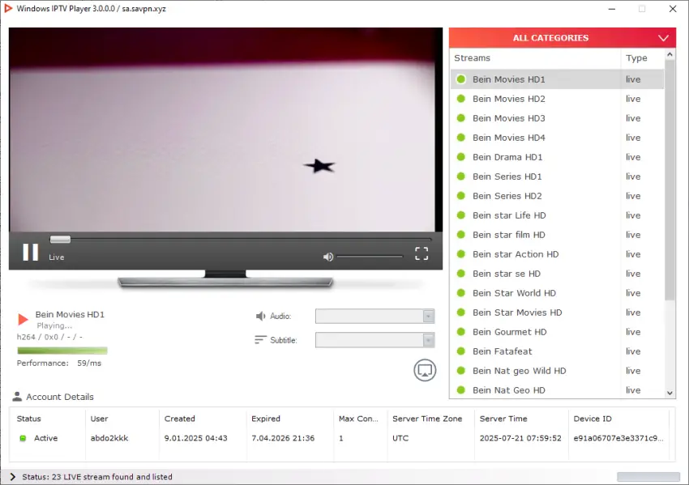
Task: Play Bein Series HD1 stream
Action: pos(557,177)
